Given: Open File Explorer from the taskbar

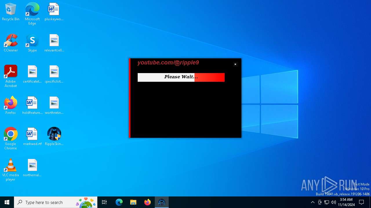Looking at the screenshot, I should [x=133, y=202].
